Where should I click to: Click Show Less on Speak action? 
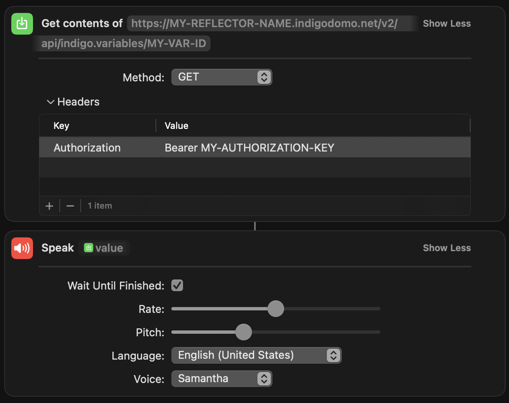click(447, 248)
